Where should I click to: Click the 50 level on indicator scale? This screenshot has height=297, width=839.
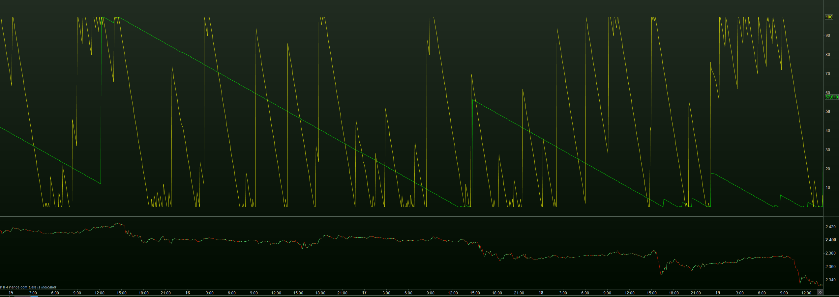[828, 112]
